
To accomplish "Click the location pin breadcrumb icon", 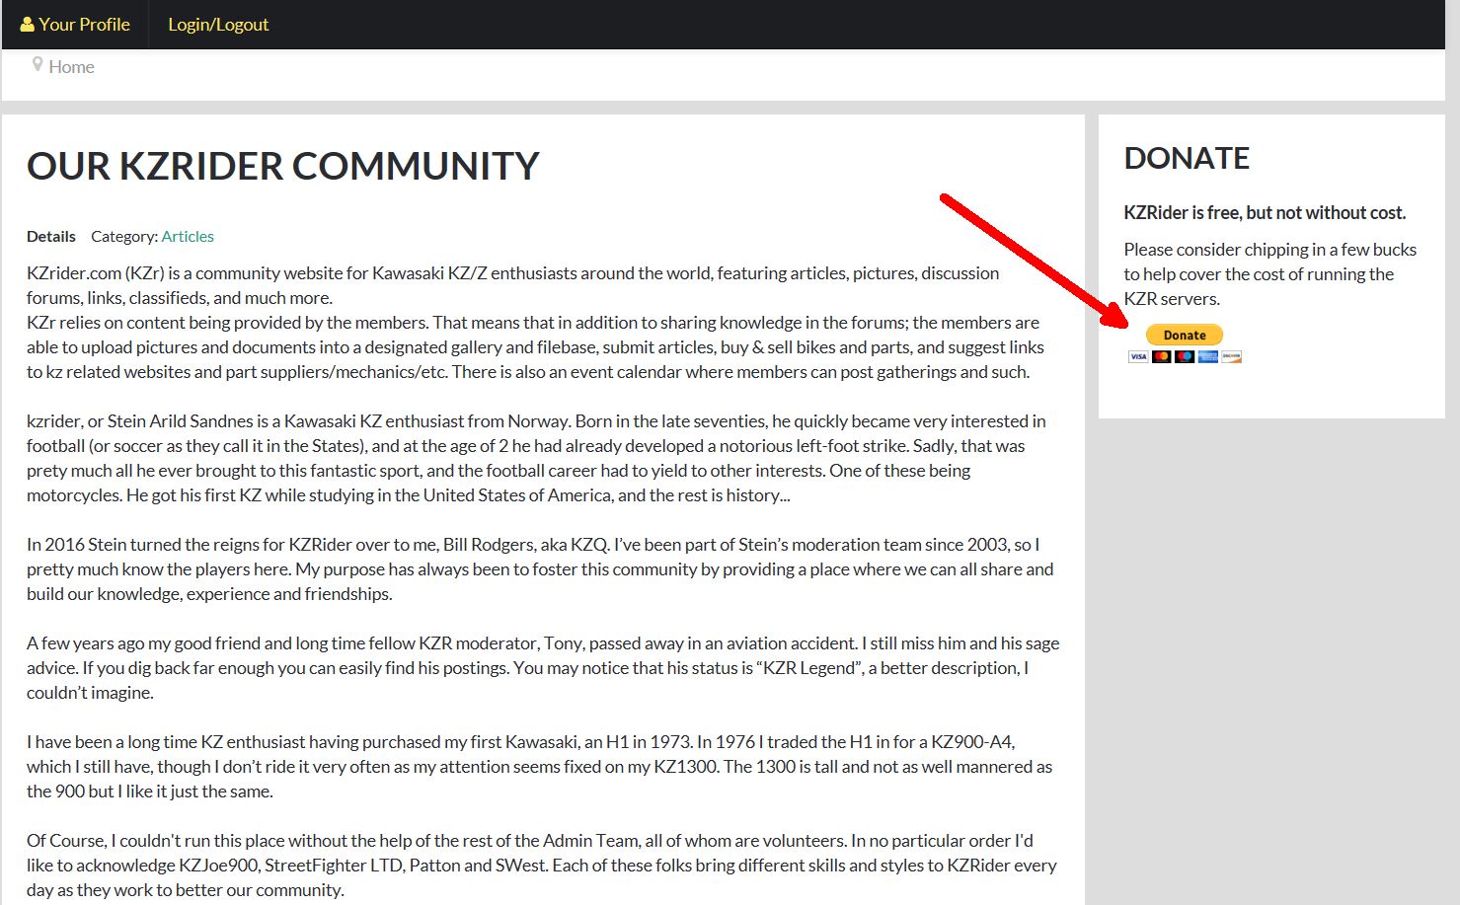I will (x=38, y=65).
